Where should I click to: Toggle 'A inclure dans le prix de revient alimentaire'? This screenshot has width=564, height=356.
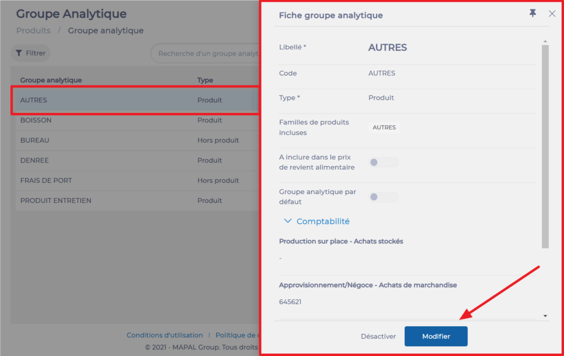pos(383,162)
